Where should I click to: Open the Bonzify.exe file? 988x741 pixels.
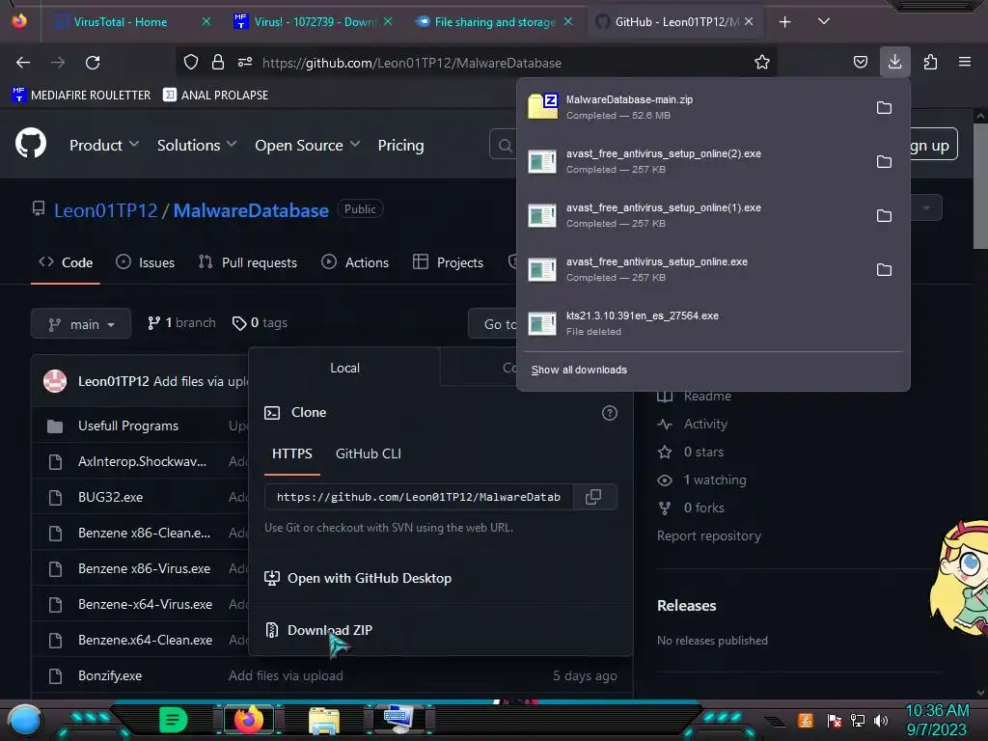110,675
